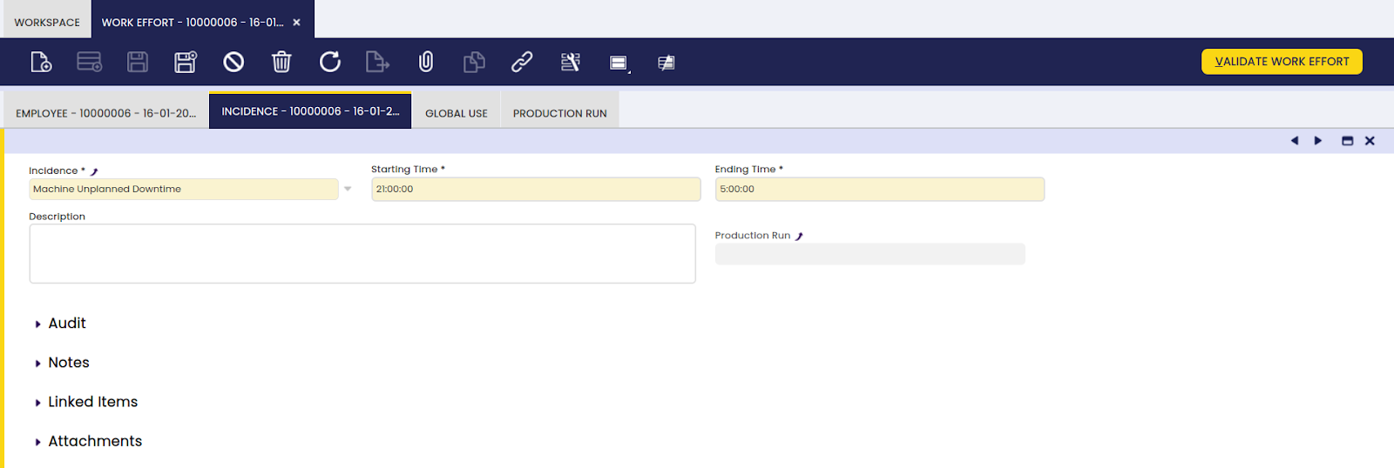This screenshot has width=1394, height=468.
Task: Click into the Description text area
Action: [x=362, y=253]
